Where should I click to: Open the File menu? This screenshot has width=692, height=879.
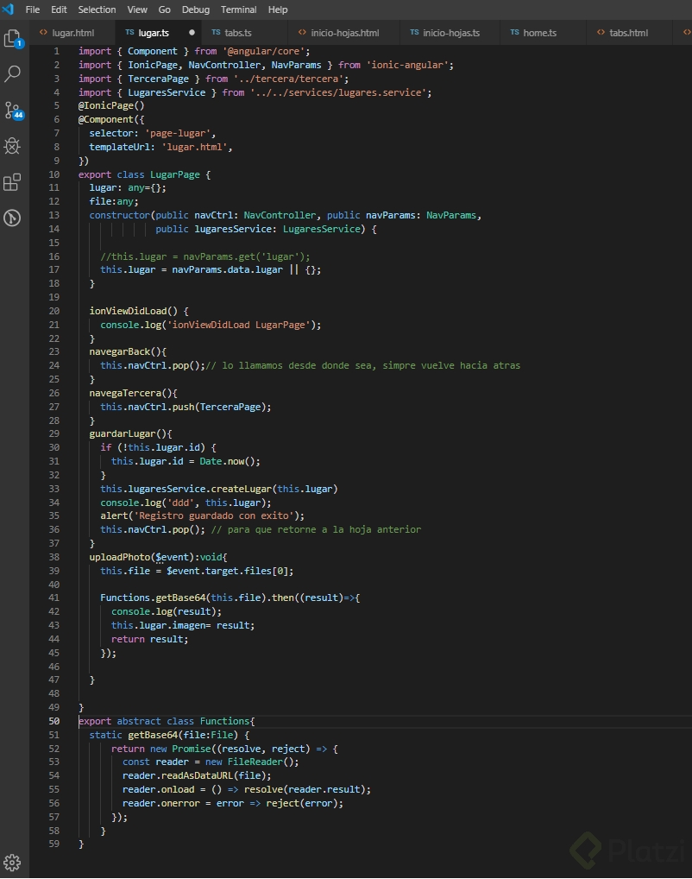[33, 9]
